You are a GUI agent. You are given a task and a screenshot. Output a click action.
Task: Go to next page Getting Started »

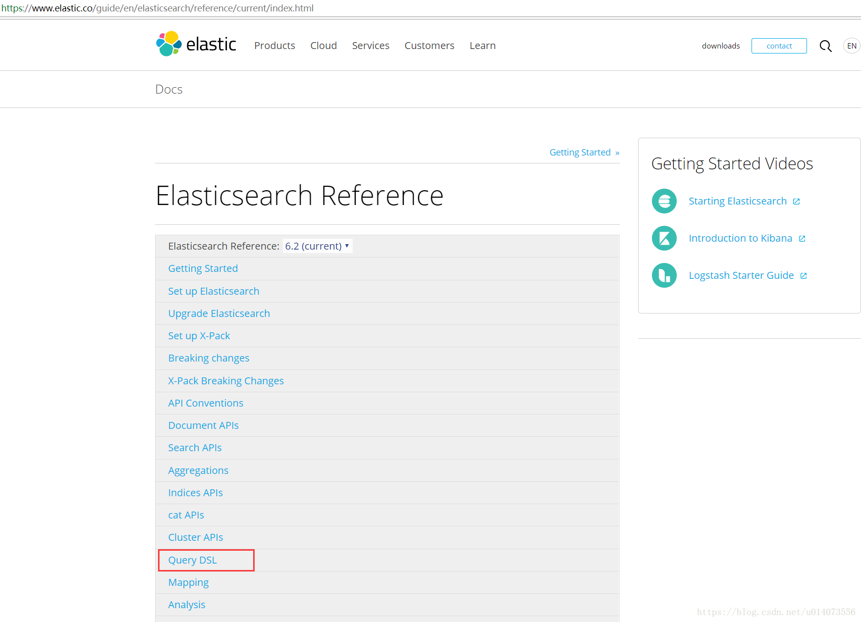585,153
